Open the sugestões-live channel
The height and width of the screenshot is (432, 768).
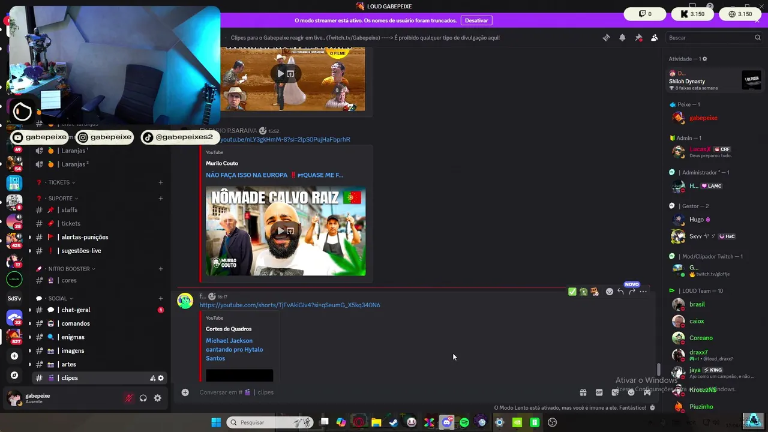coord(99,251)
